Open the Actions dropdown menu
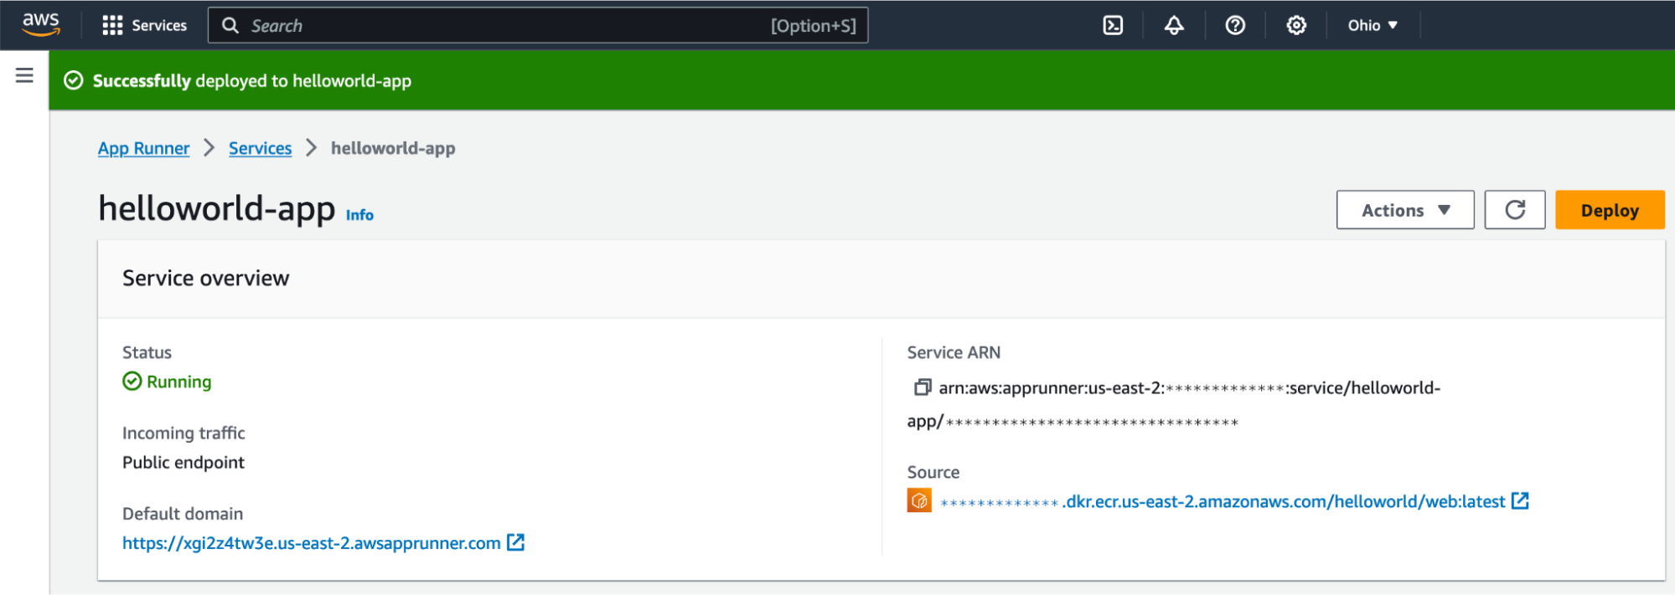 [x=1404, y=210]
